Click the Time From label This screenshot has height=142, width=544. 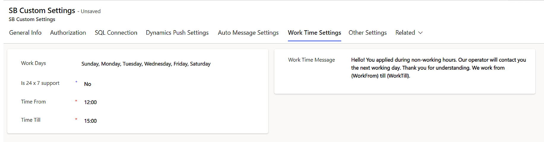(33, 102)
